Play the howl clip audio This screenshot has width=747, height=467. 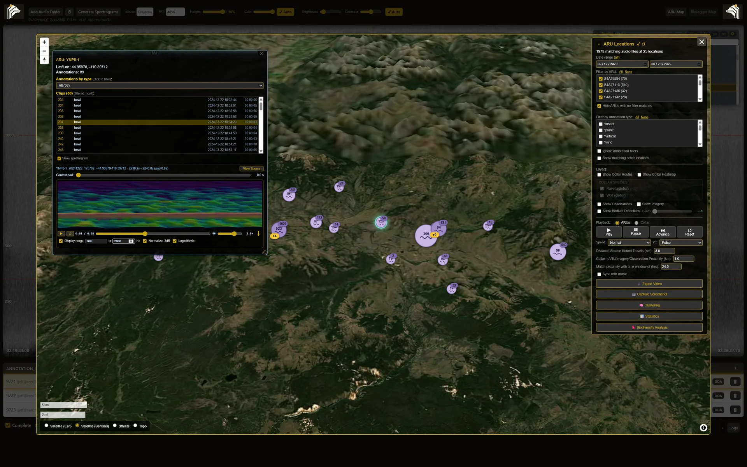click(x=61, y=234)
